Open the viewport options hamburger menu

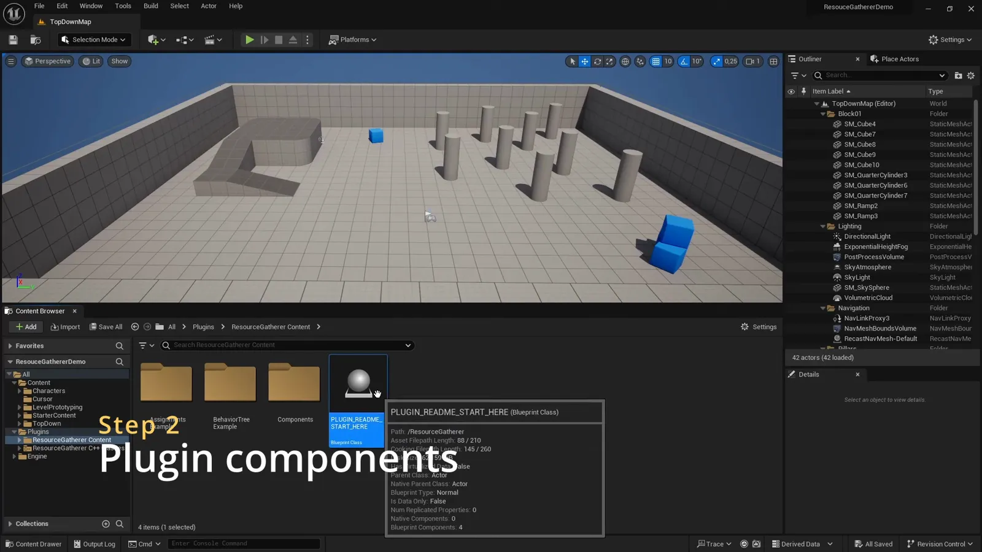click(x=11, y=61)
